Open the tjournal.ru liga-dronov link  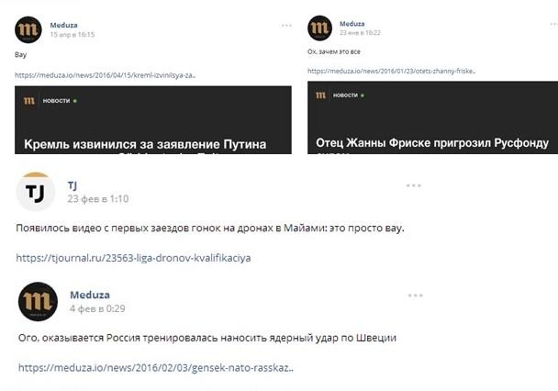[x=133, y=258]
